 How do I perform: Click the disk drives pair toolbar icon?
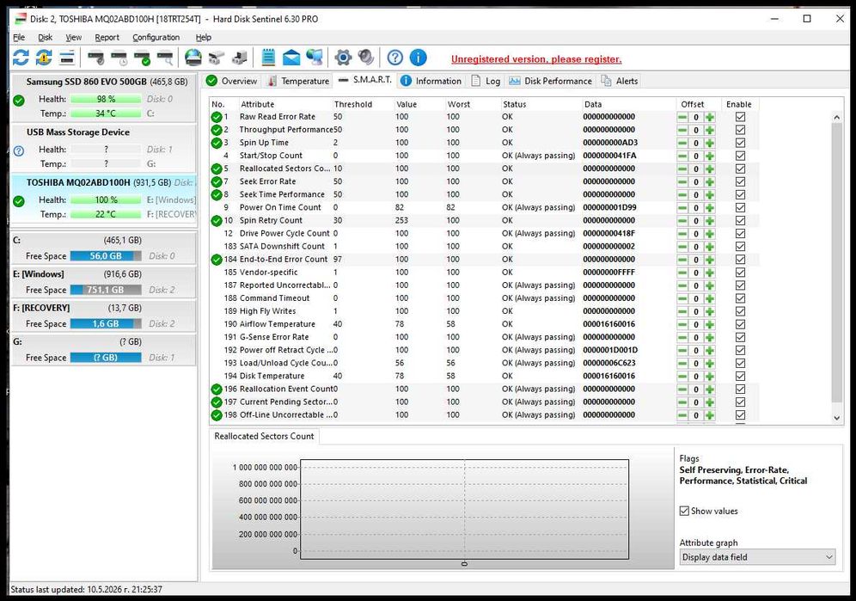pos(217,58)
